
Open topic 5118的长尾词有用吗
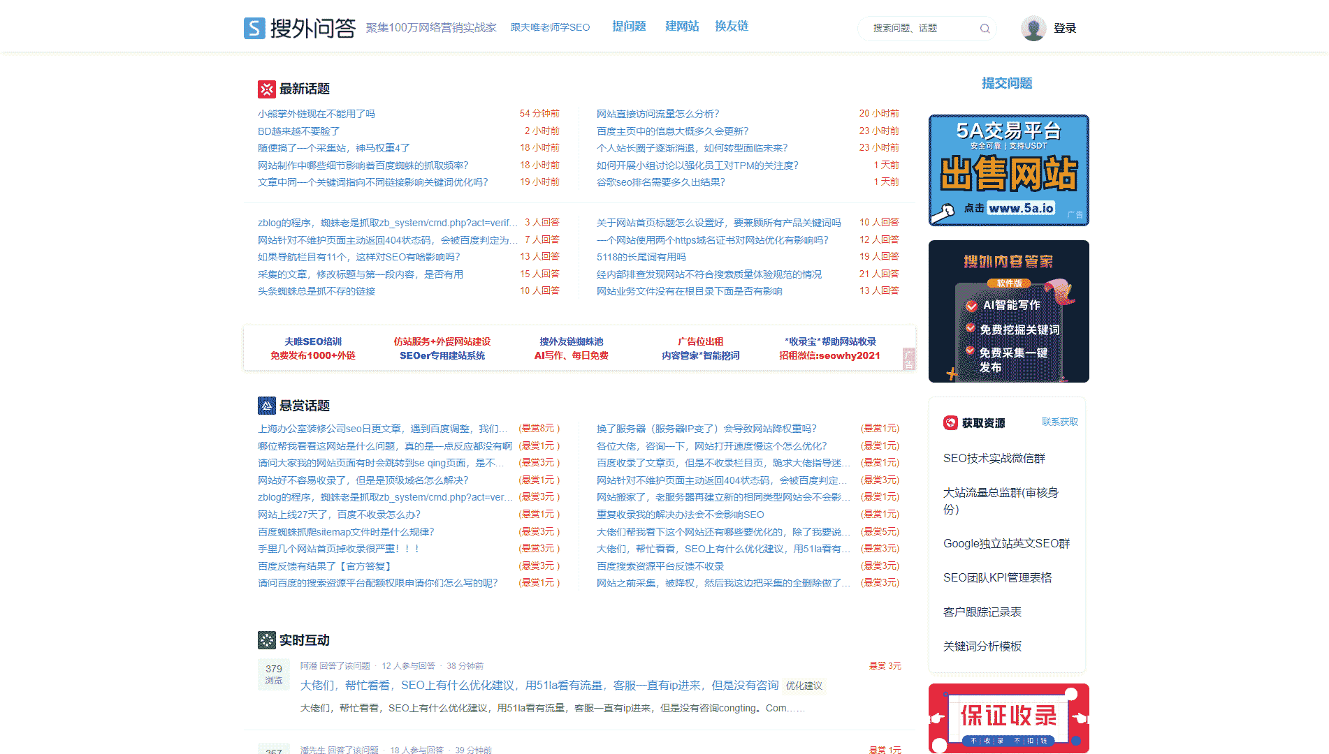[x=641, y=257]
